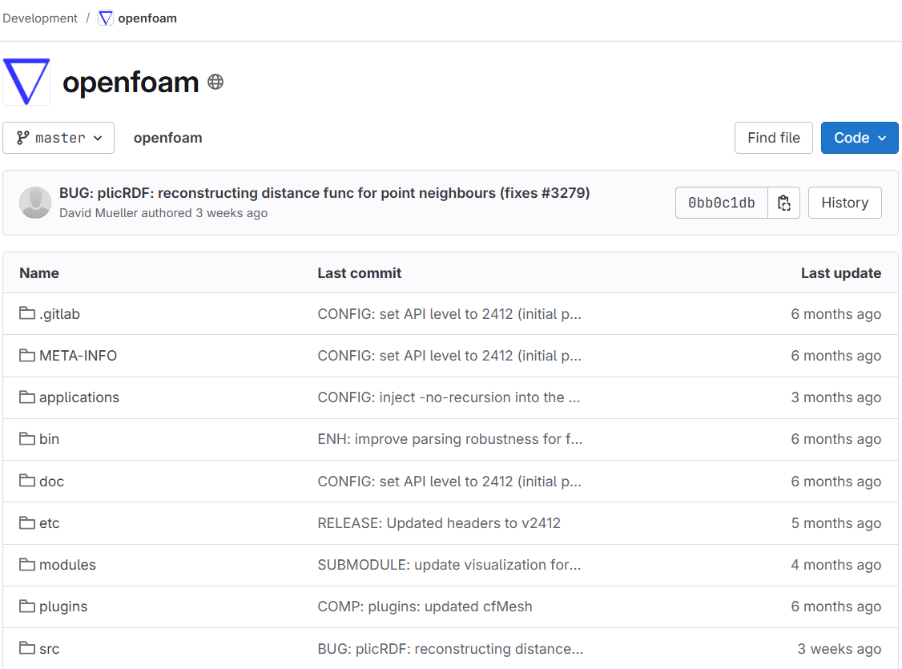
Task: Open 'COMP: plugins: updated cfMesh' commit
Action: point(425,607)
